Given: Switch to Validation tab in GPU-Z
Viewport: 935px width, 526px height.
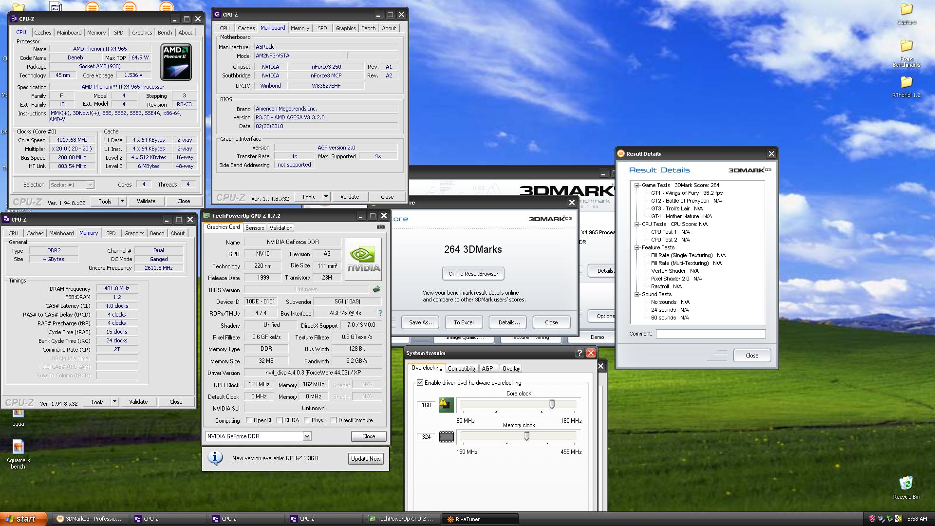Looking at the screenshot, I should click(x=281, y=228).
